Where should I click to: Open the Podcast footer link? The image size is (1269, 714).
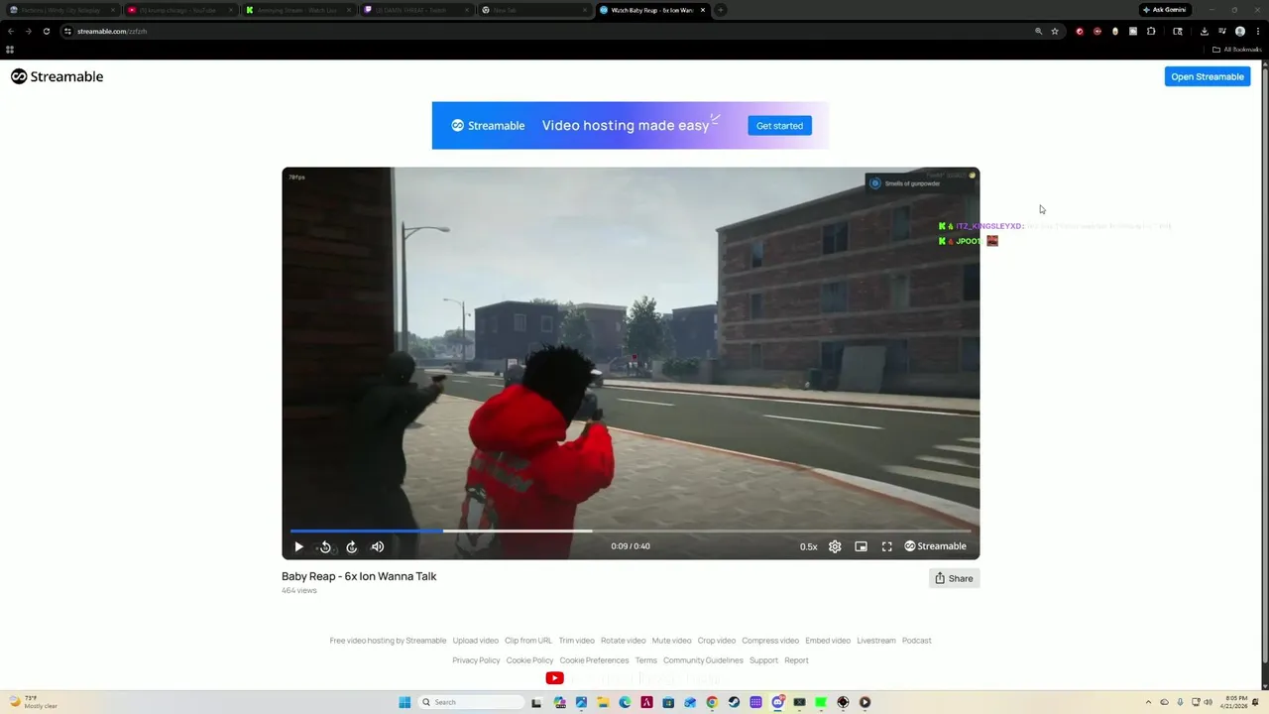917,641
